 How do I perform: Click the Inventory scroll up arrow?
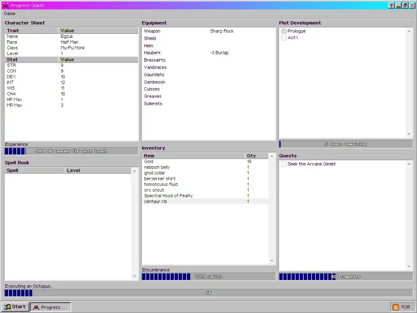click(x=272, y=156)
